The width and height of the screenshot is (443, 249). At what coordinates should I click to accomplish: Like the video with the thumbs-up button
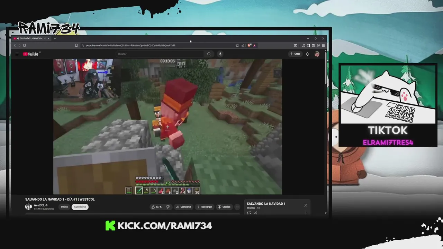click(156, 207)
